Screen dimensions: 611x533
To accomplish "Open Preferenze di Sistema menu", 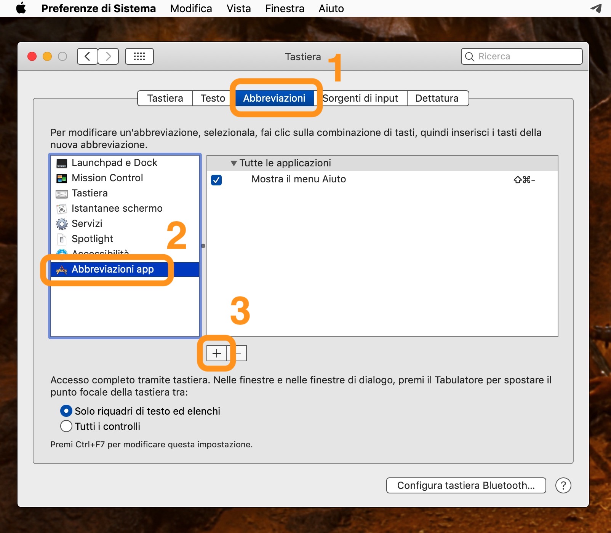I will [x=99, y=8].
